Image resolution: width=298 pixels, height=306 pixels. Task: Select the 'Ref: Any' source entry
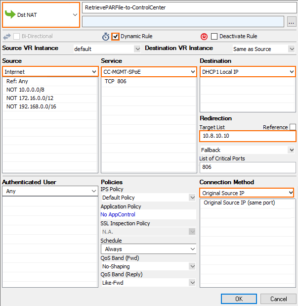(x=50, y=81)
